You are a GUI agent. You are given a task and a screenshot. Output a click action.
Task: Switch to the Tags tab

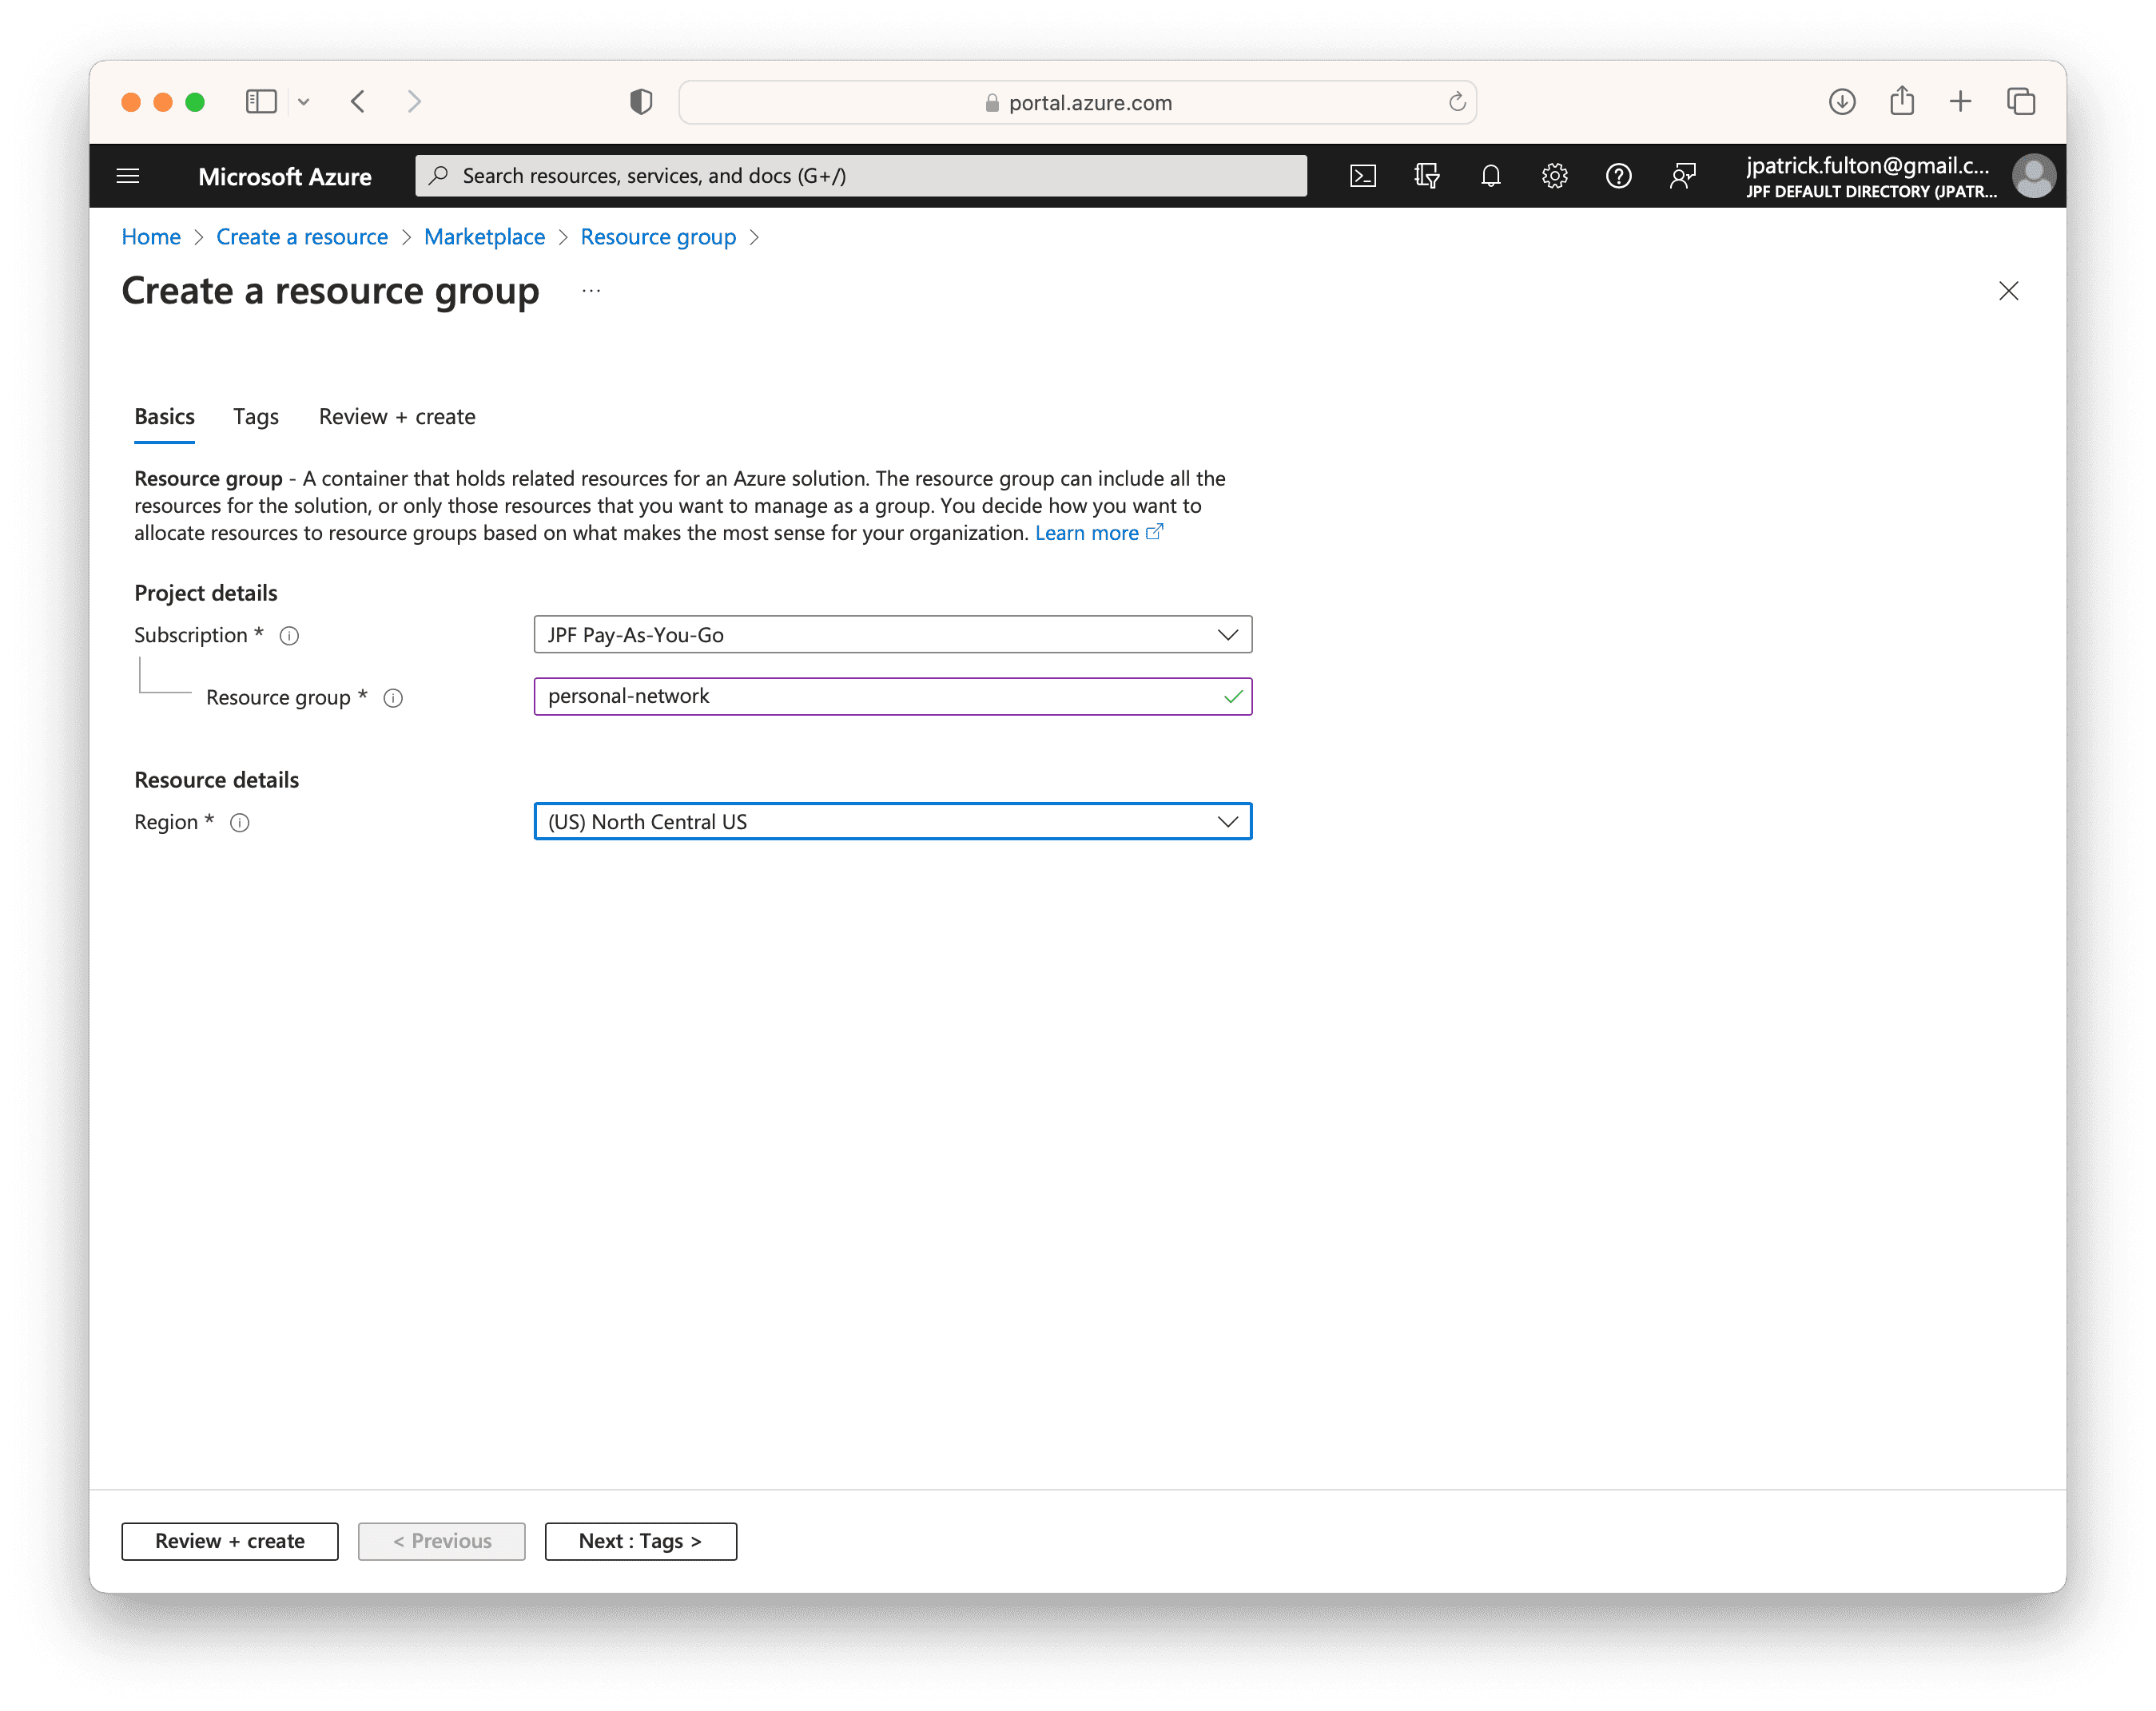pos(256,417)
